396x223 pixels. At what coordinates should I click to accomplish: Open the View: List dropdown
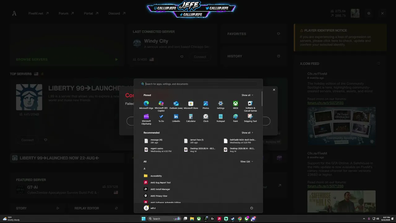[247, 161]
